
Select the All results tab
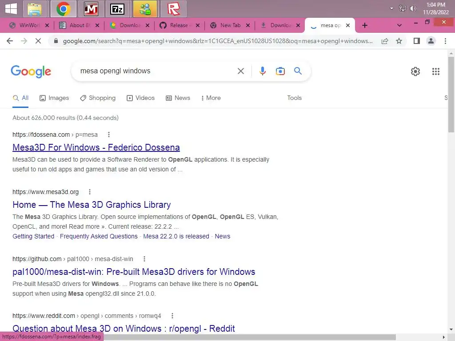click(x=20, y=98)
